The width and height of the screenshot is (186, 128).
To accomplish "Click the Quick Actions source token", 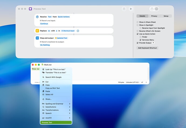I will click(x=64, y=17).
